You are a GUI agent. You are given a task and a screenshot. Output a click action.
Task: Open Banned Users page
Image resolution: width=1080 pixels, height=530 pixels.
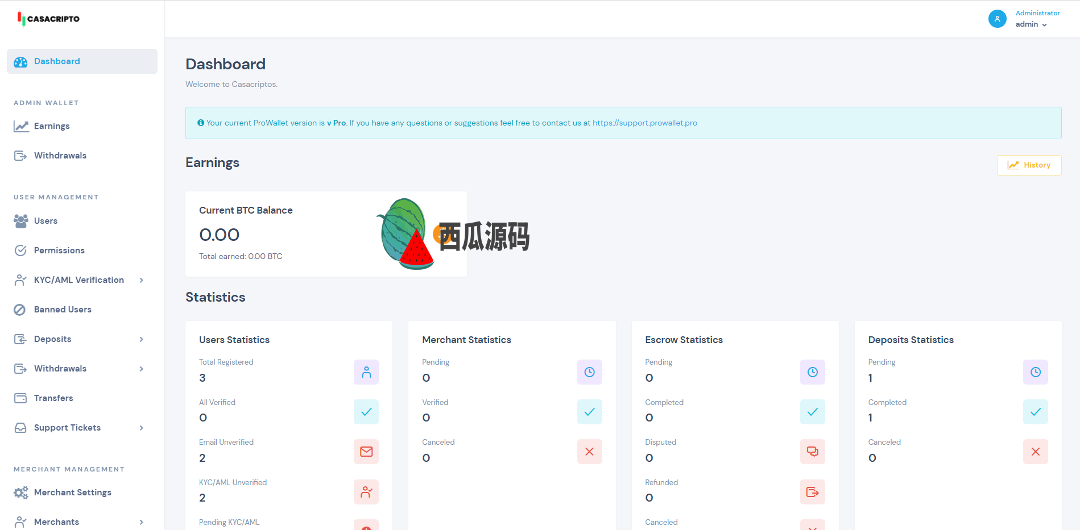click(63, 310)
